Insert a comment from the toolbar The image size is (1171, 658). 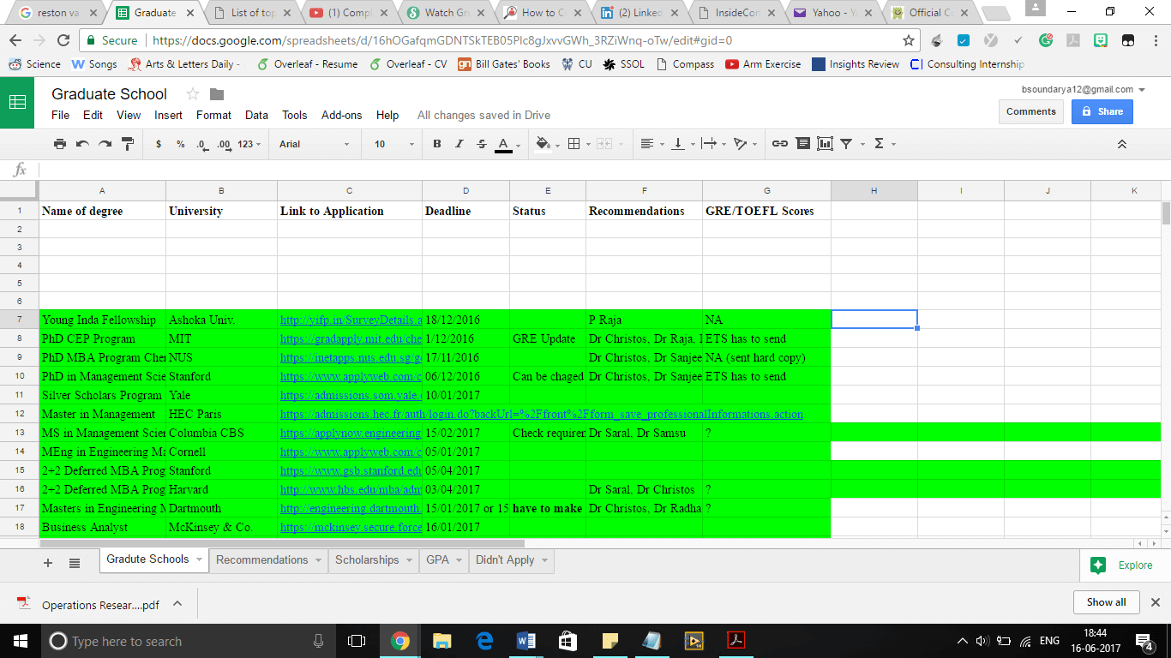tap(802, 144)
